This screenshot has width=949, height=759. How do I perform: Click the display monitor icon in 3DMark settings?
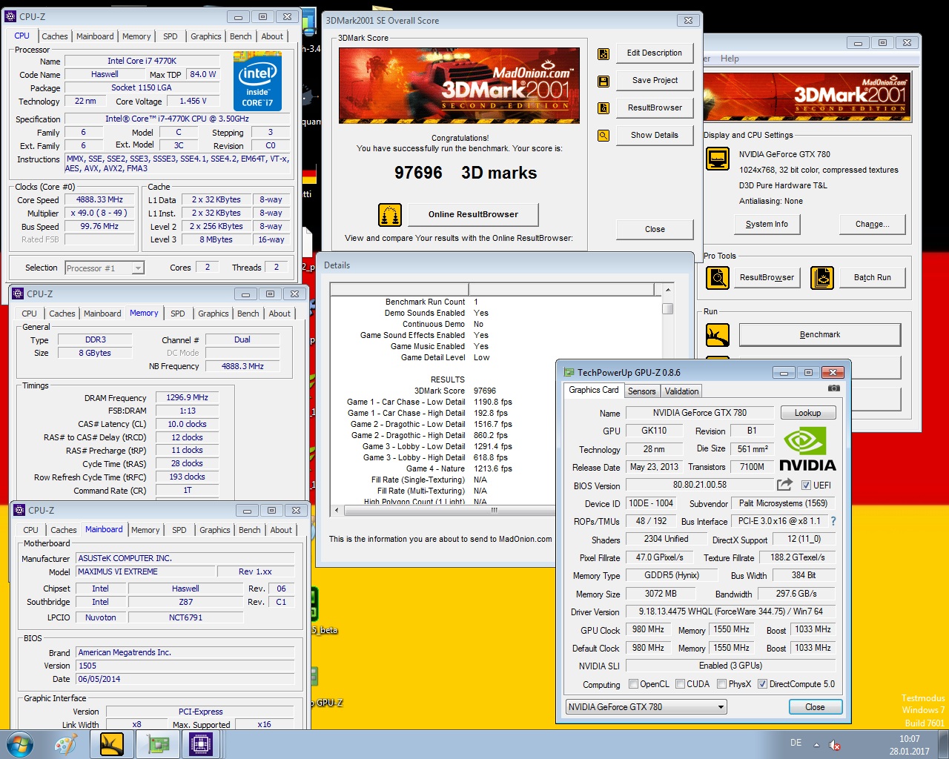717,159
